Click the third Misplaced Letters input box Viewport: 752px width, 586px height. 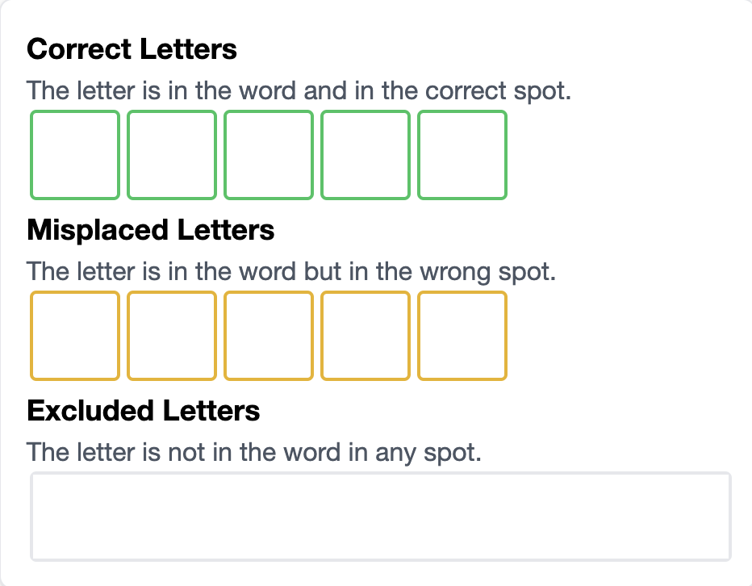coord(268,336)
